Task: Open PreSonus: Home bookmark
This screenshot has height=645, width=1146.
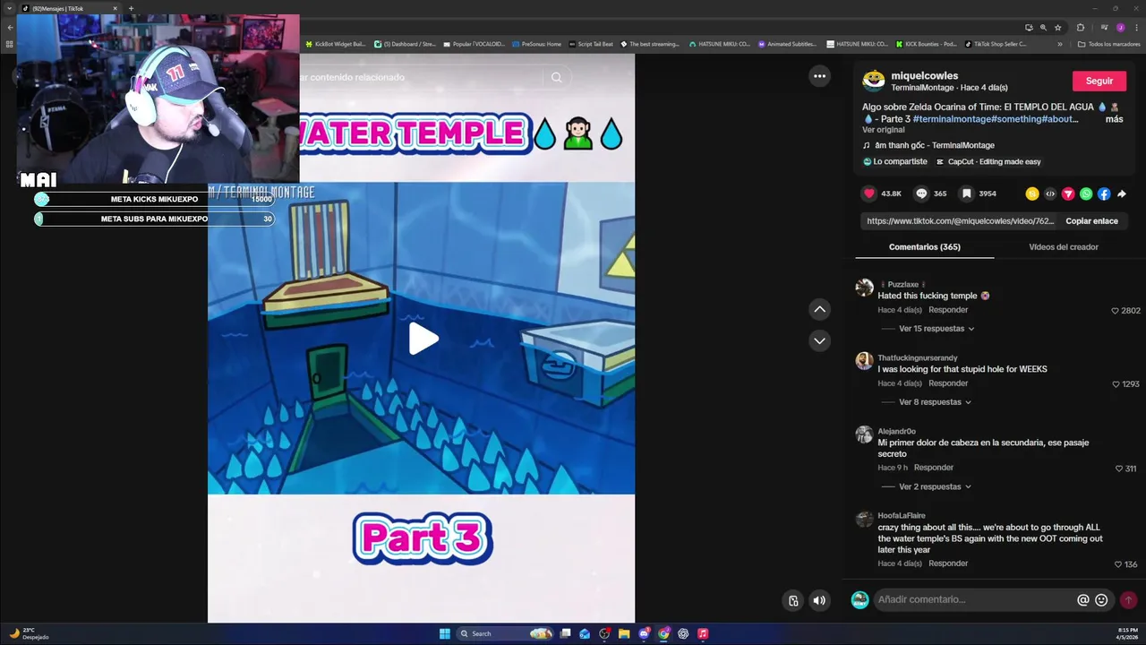Action: (536, 44)
